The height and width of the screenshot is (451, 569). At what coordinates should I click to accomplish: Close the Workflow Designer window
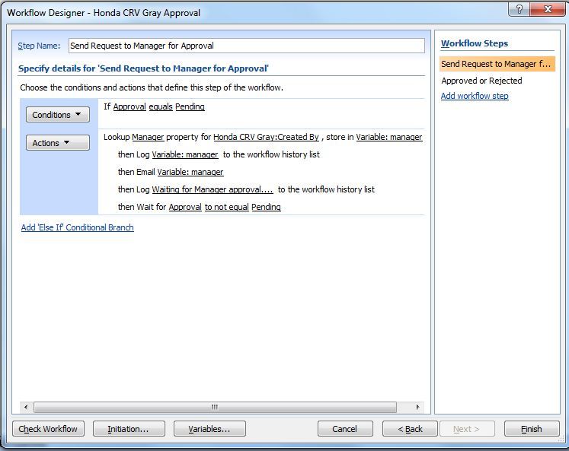547,10
